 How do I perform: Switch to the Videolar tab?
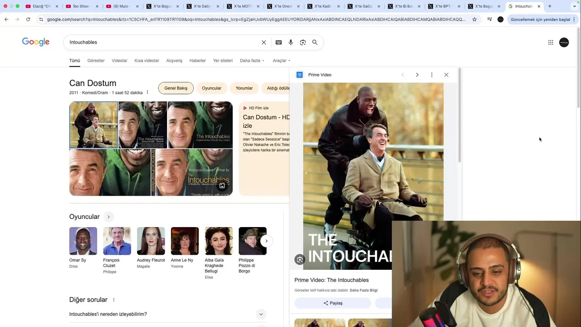119,60
